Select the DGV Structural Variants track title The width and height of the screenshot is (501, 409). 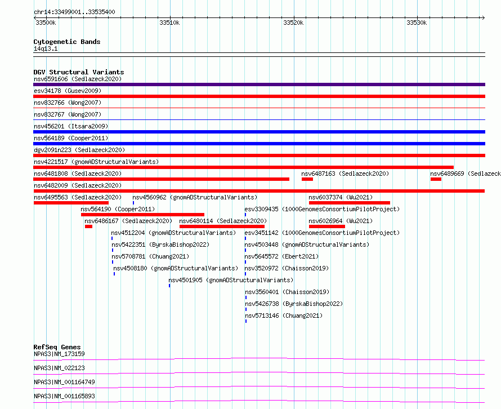[x=79, y=72]
